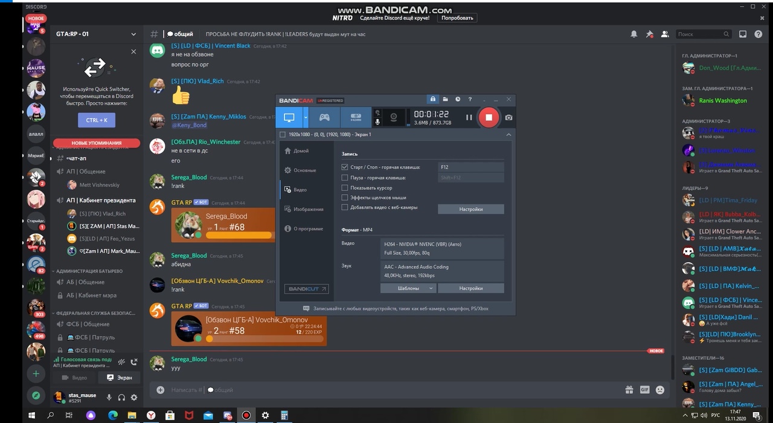Select Bandicam game recording mode
773x423 pixels.
coord(324,117)
